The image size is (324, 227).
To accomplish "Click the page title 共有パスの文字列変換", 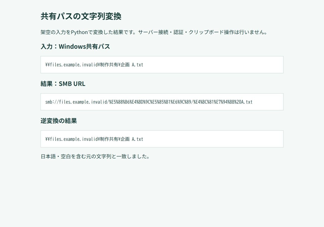I will tap(81, 16).
